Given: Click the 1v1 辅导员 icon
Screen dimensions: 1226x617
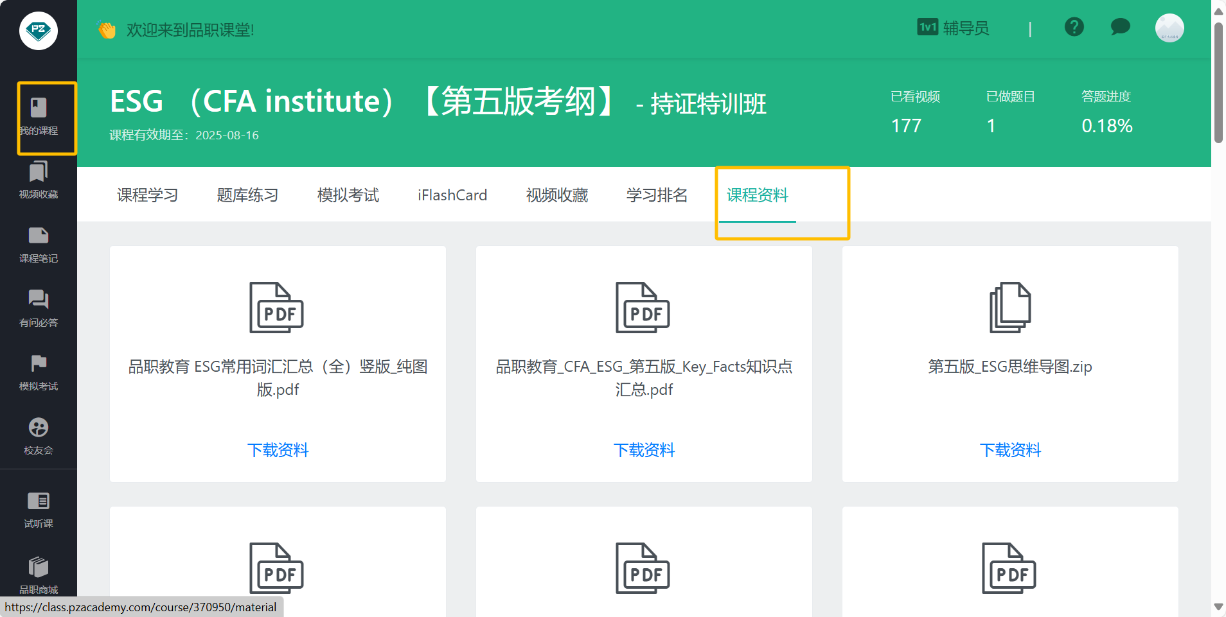Looking at the screenshot, I should tap(927, 27).
